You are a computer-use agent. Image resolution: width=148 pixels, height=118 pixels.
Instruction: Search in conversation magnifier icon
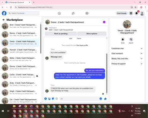(131, 40)
